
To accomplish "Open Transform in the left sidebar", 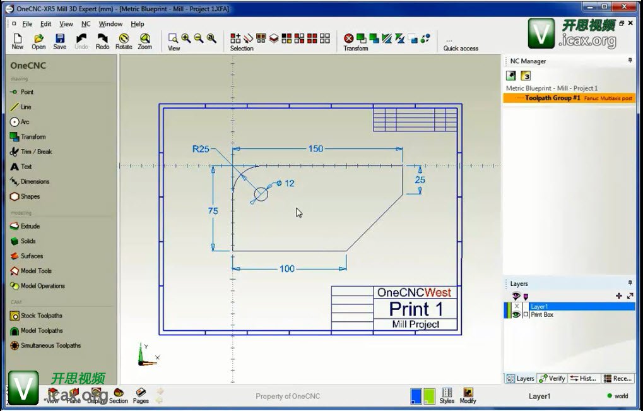I will coord(28,136).
